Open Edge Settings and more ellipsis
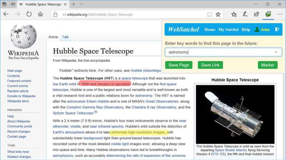Screen dimensions: 286x160 tap(280, 14)
